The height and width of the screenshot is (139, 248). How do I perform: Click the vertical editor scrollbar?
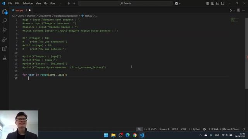tap(246, 53)
